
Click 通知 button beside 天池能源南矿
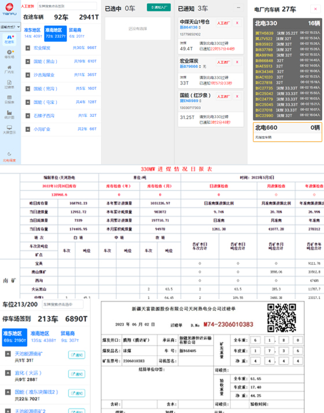[76, 355]
